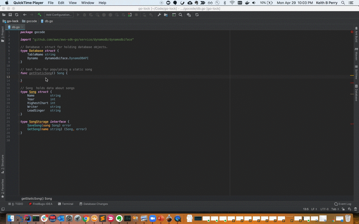This screenshot has height=224, width=359.
Task: Click the Save All toolbar icon
Action: click(10, 15)
